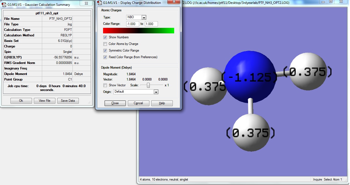Uncheck the Show Numbers checkbox
This screenshot has width=350, height=185.
pos(105,37)
